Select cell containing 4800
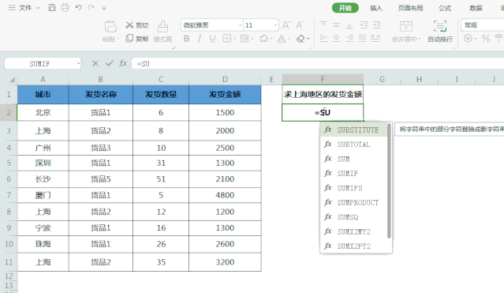 click(x=225, y=195)
